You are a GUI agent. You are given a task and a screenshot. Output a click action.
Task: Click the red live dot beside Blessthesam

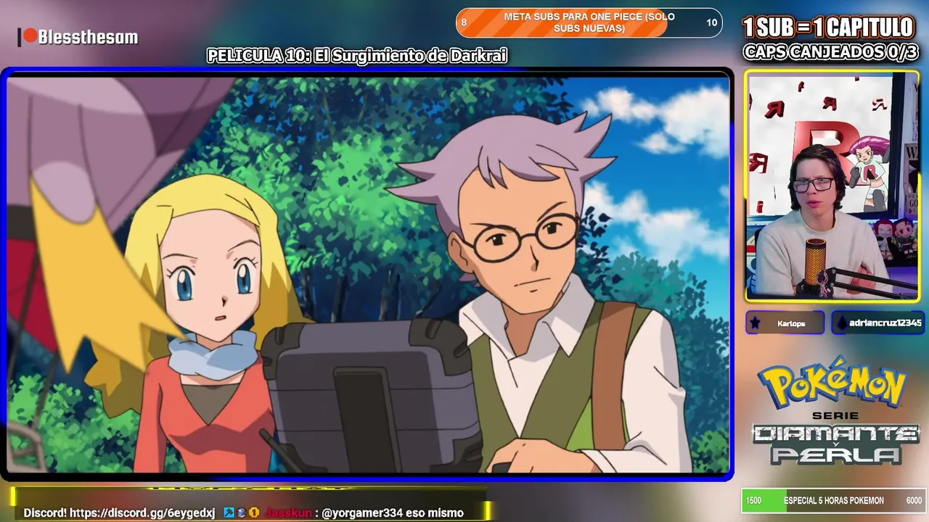[x=30, y=36]
